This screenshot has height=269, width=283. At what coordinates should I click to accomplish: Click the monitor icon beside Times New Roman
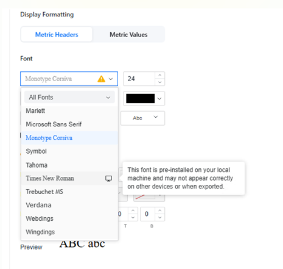(108, 178)
